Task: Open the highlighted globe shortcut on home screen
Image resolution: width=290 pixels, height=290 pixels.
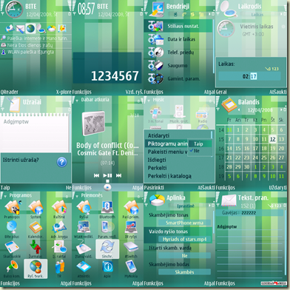Action: (30, 29)
